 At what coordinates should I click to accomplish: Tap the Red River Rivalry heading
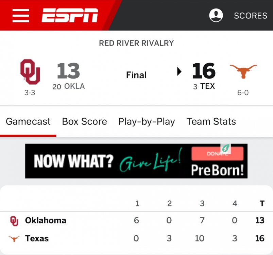click(136, 43)
